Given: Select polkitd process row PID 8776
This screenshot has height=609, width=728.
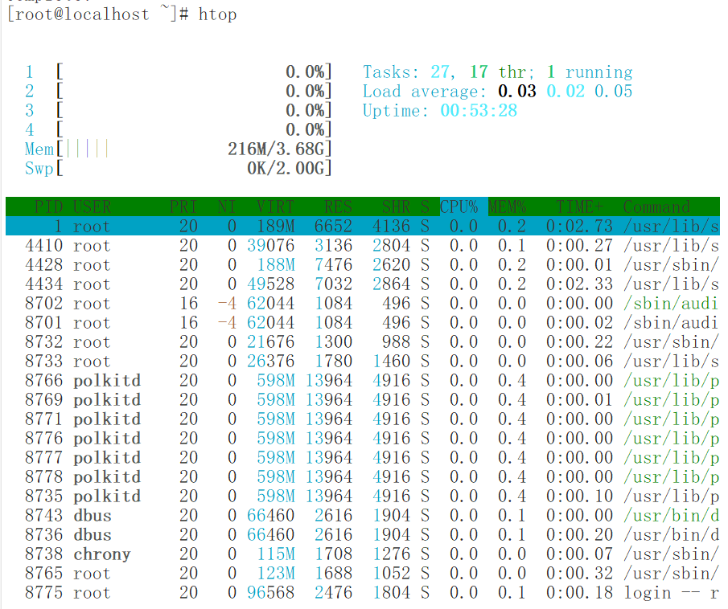Looking at the screenshot, I should [x=363, y=439].
